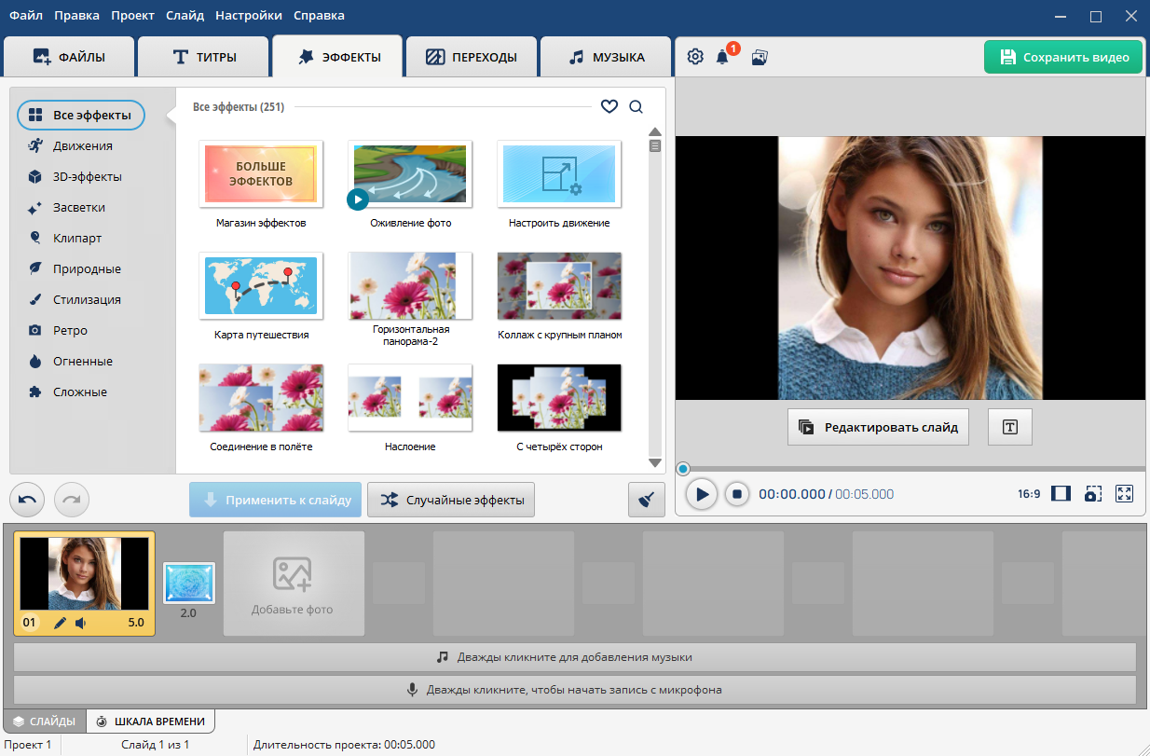1150x756 pixels.
Task: Click the Сохранить видео button
Action: click(x=1063, y=57)
